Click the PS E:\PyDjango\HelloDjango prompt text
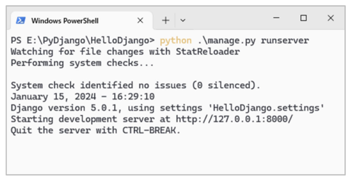The width and height of the screenshot is (349, 182). pyautogui.click(x=82, y=41)
